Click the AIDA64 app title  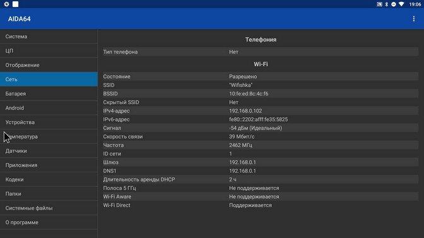(19, 19)
